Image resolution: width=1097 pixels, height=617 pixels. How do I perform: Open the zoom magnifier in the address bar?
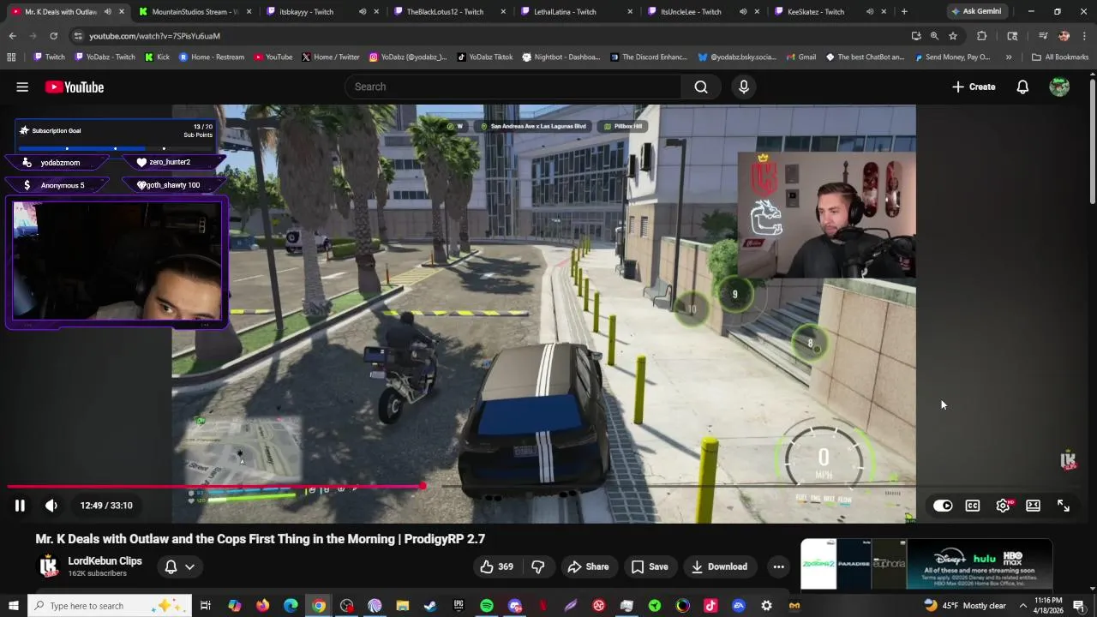(934, 36)
